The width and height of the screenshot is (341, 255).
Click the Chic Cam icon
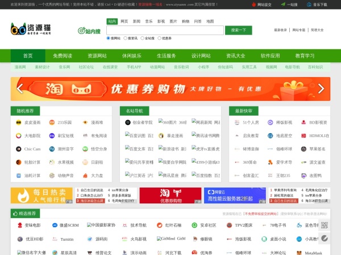[x=19, y=149]
